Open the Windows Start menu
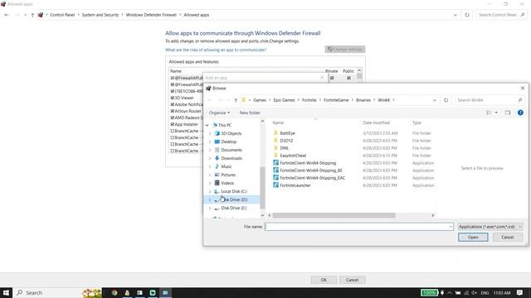Image resolution: width=531 pixels, height=298 pixels. click(6, 292)
